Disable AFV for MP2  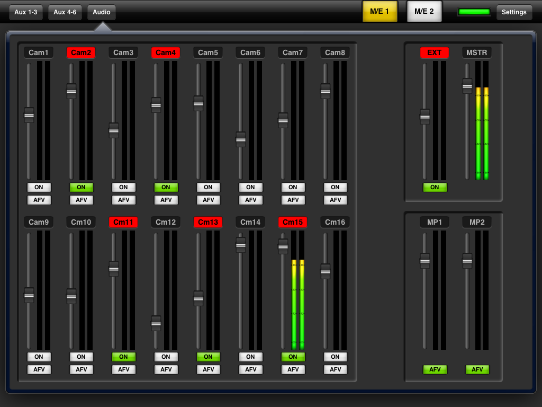(477, 369)
